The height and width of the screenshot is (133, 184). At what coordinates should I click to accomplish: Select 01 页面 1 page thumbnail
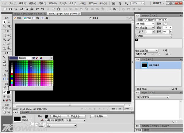point(144,65)
